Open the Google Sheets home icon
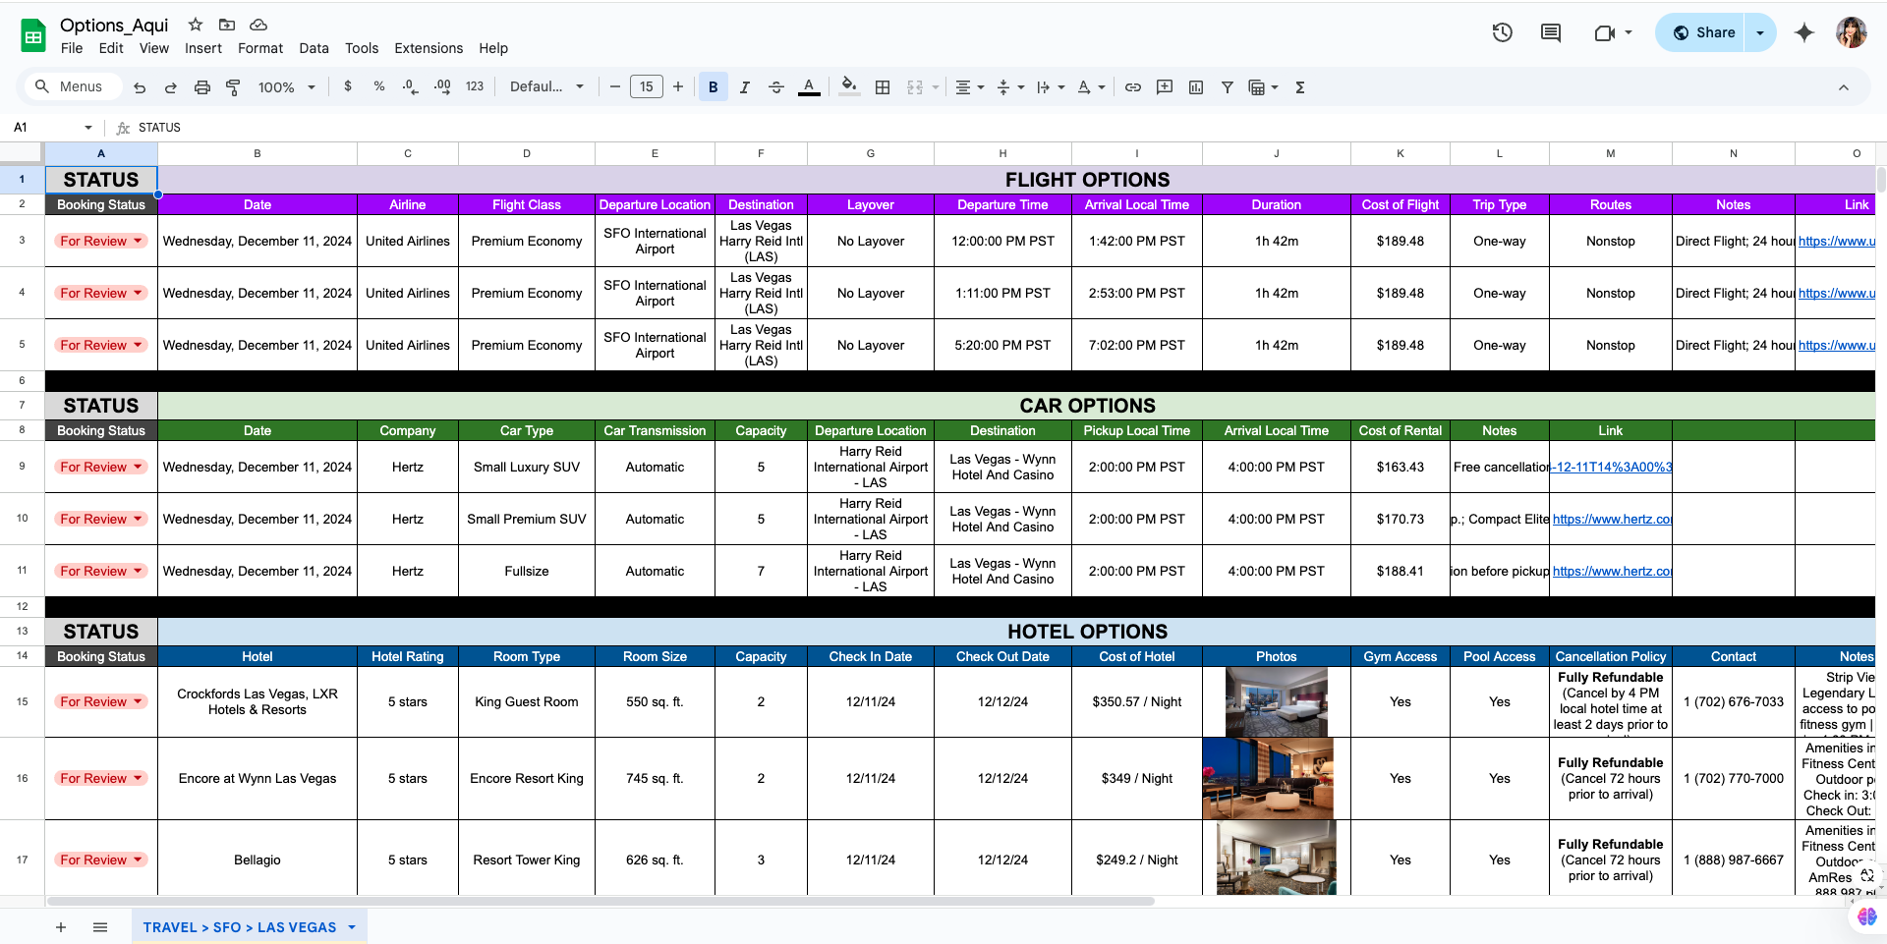Viewport: 1887px width, 944px height. [33, 36]
